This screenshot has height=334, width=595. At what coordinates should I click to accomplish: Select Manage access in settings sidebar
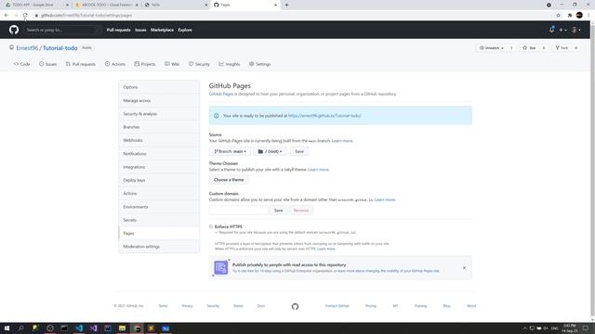click(x=159, y=101)
